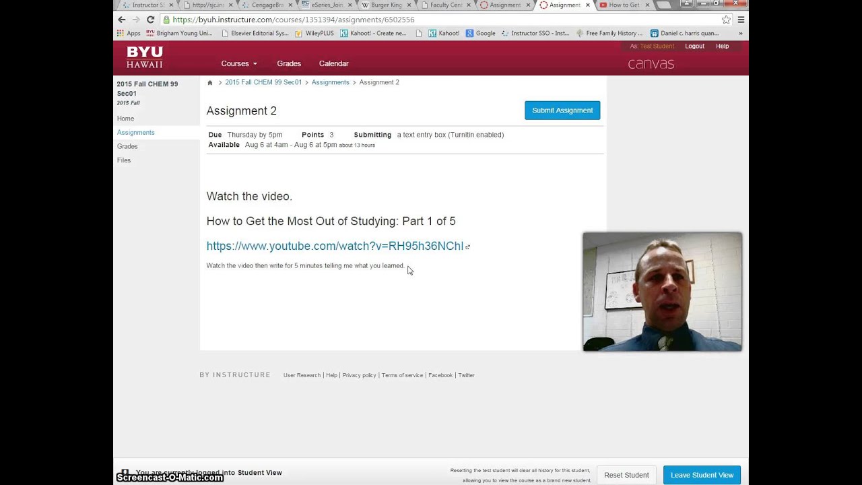
Task: Open the Free Family History bookmark
Action: [x=609, y=33]
